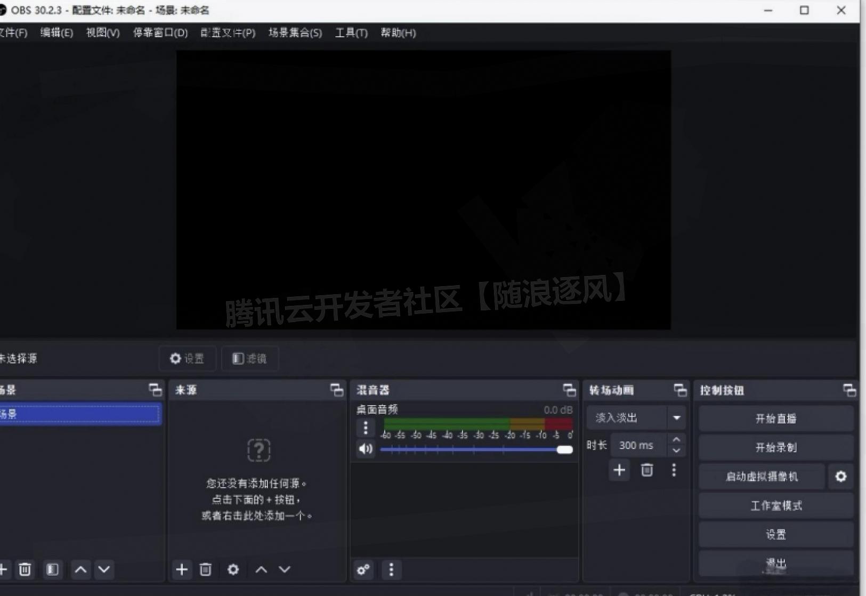This screenshot has width=866, height=596.
Task: Click the 桌面音频 level meter
Action: (478, 424)
